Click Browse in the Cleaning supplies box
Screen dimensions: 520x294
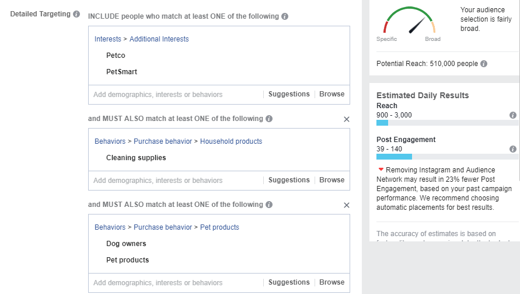click(x=331, y=179)
